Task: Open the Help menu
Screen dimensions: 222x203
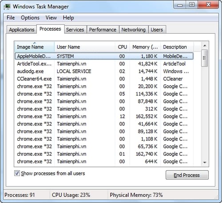Action: click(68, 18)
